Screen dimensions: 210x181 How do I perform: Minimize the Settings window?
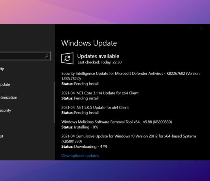pos(190,28)
